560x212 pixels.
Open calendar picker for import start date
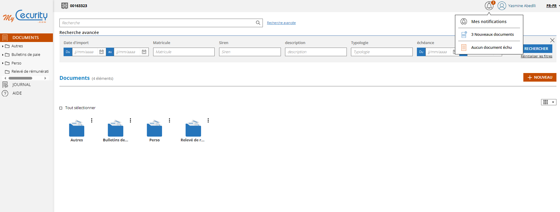pyautogui.click(x=101, y=52)
